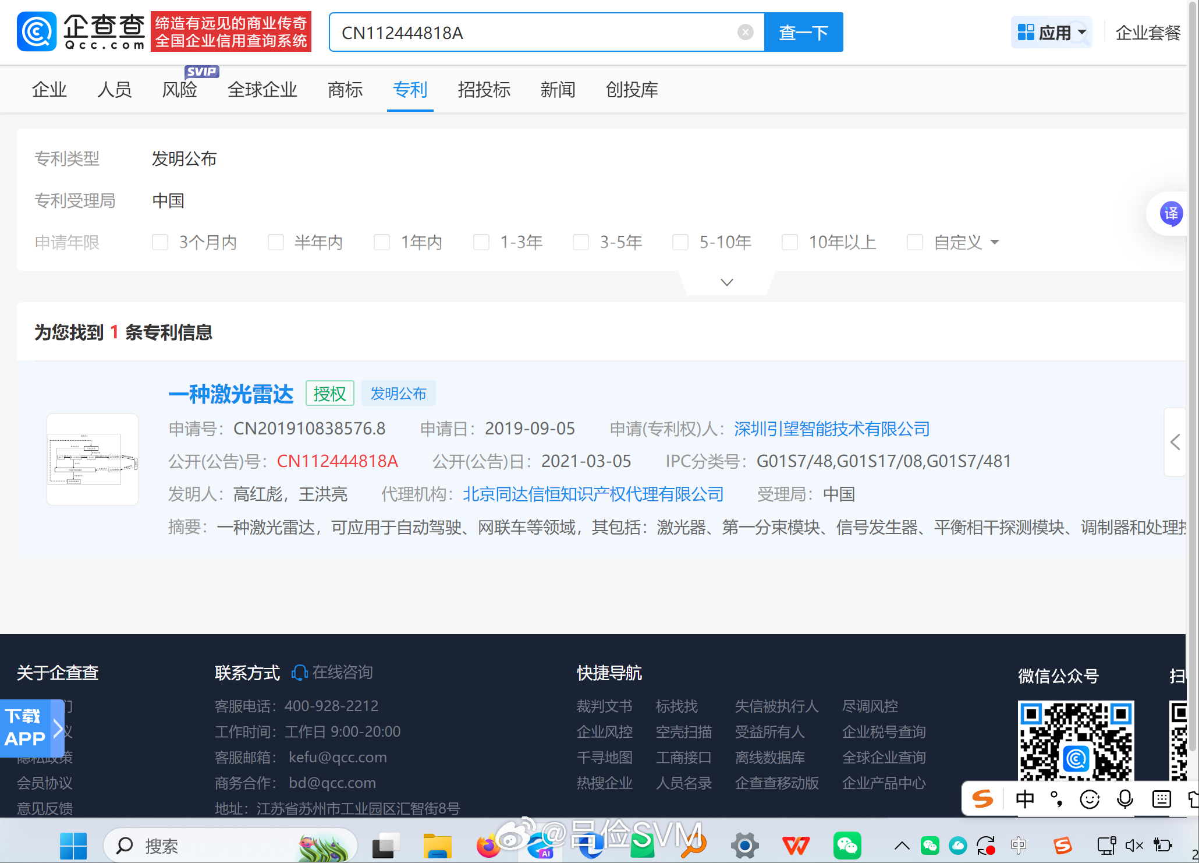Open WeChat from the taskbar
Viewport: 1199px width, 863px height.
coord(847,846)
